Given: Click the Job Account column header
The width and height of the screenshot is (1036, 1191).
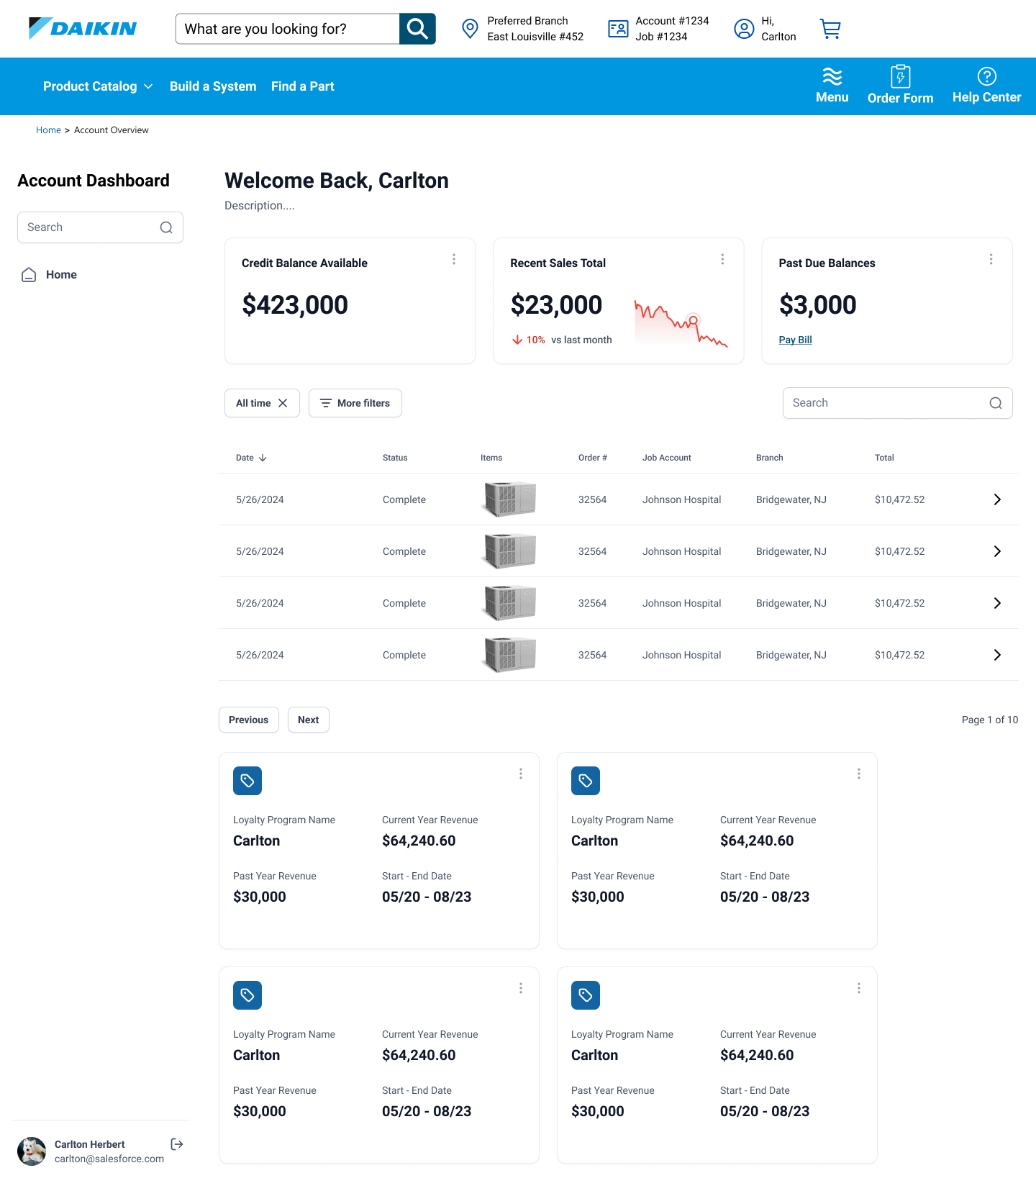Looking at the screenshot, I should (667, 458).
